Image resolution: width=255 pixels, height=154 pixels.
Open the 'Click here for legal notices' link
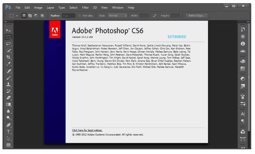(x=87, y=130)
